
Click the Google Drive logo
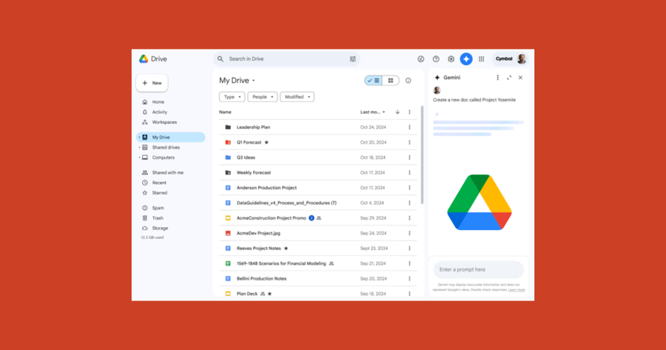pos(144,59)
